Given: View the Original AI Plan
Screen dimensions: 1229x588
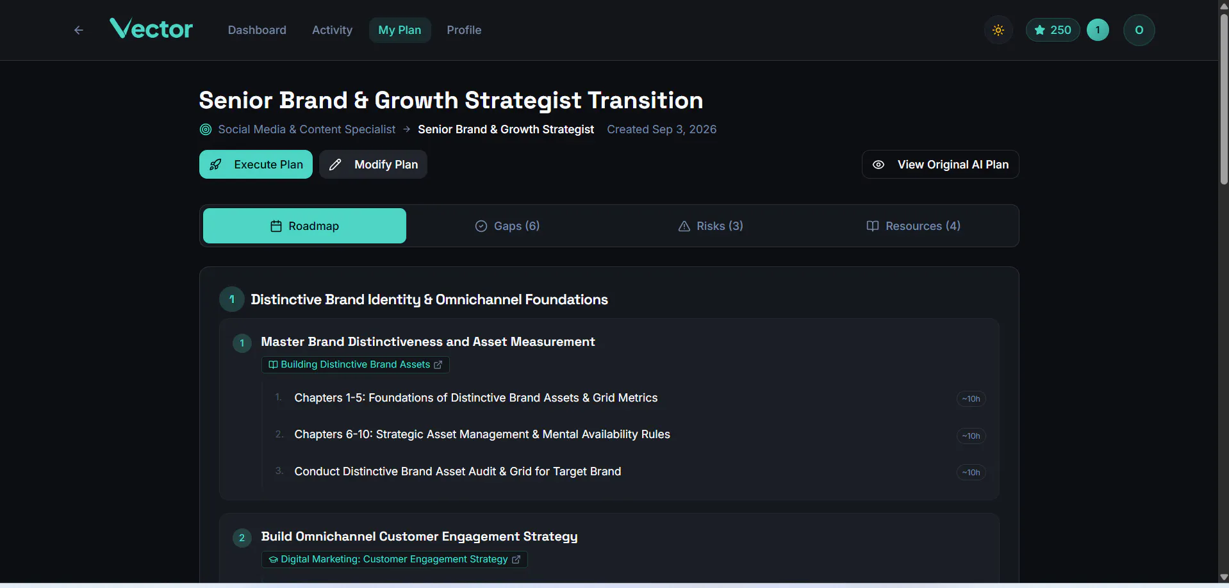Looking at the screenshot, I should 940,165.
